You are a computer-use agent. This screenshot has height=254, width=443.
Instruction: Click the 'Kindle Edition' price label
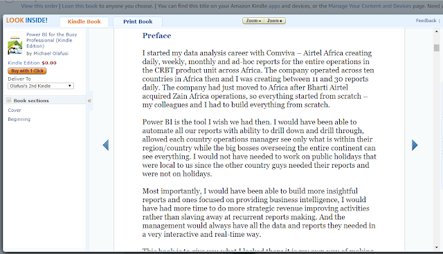[x=24, y=63]
